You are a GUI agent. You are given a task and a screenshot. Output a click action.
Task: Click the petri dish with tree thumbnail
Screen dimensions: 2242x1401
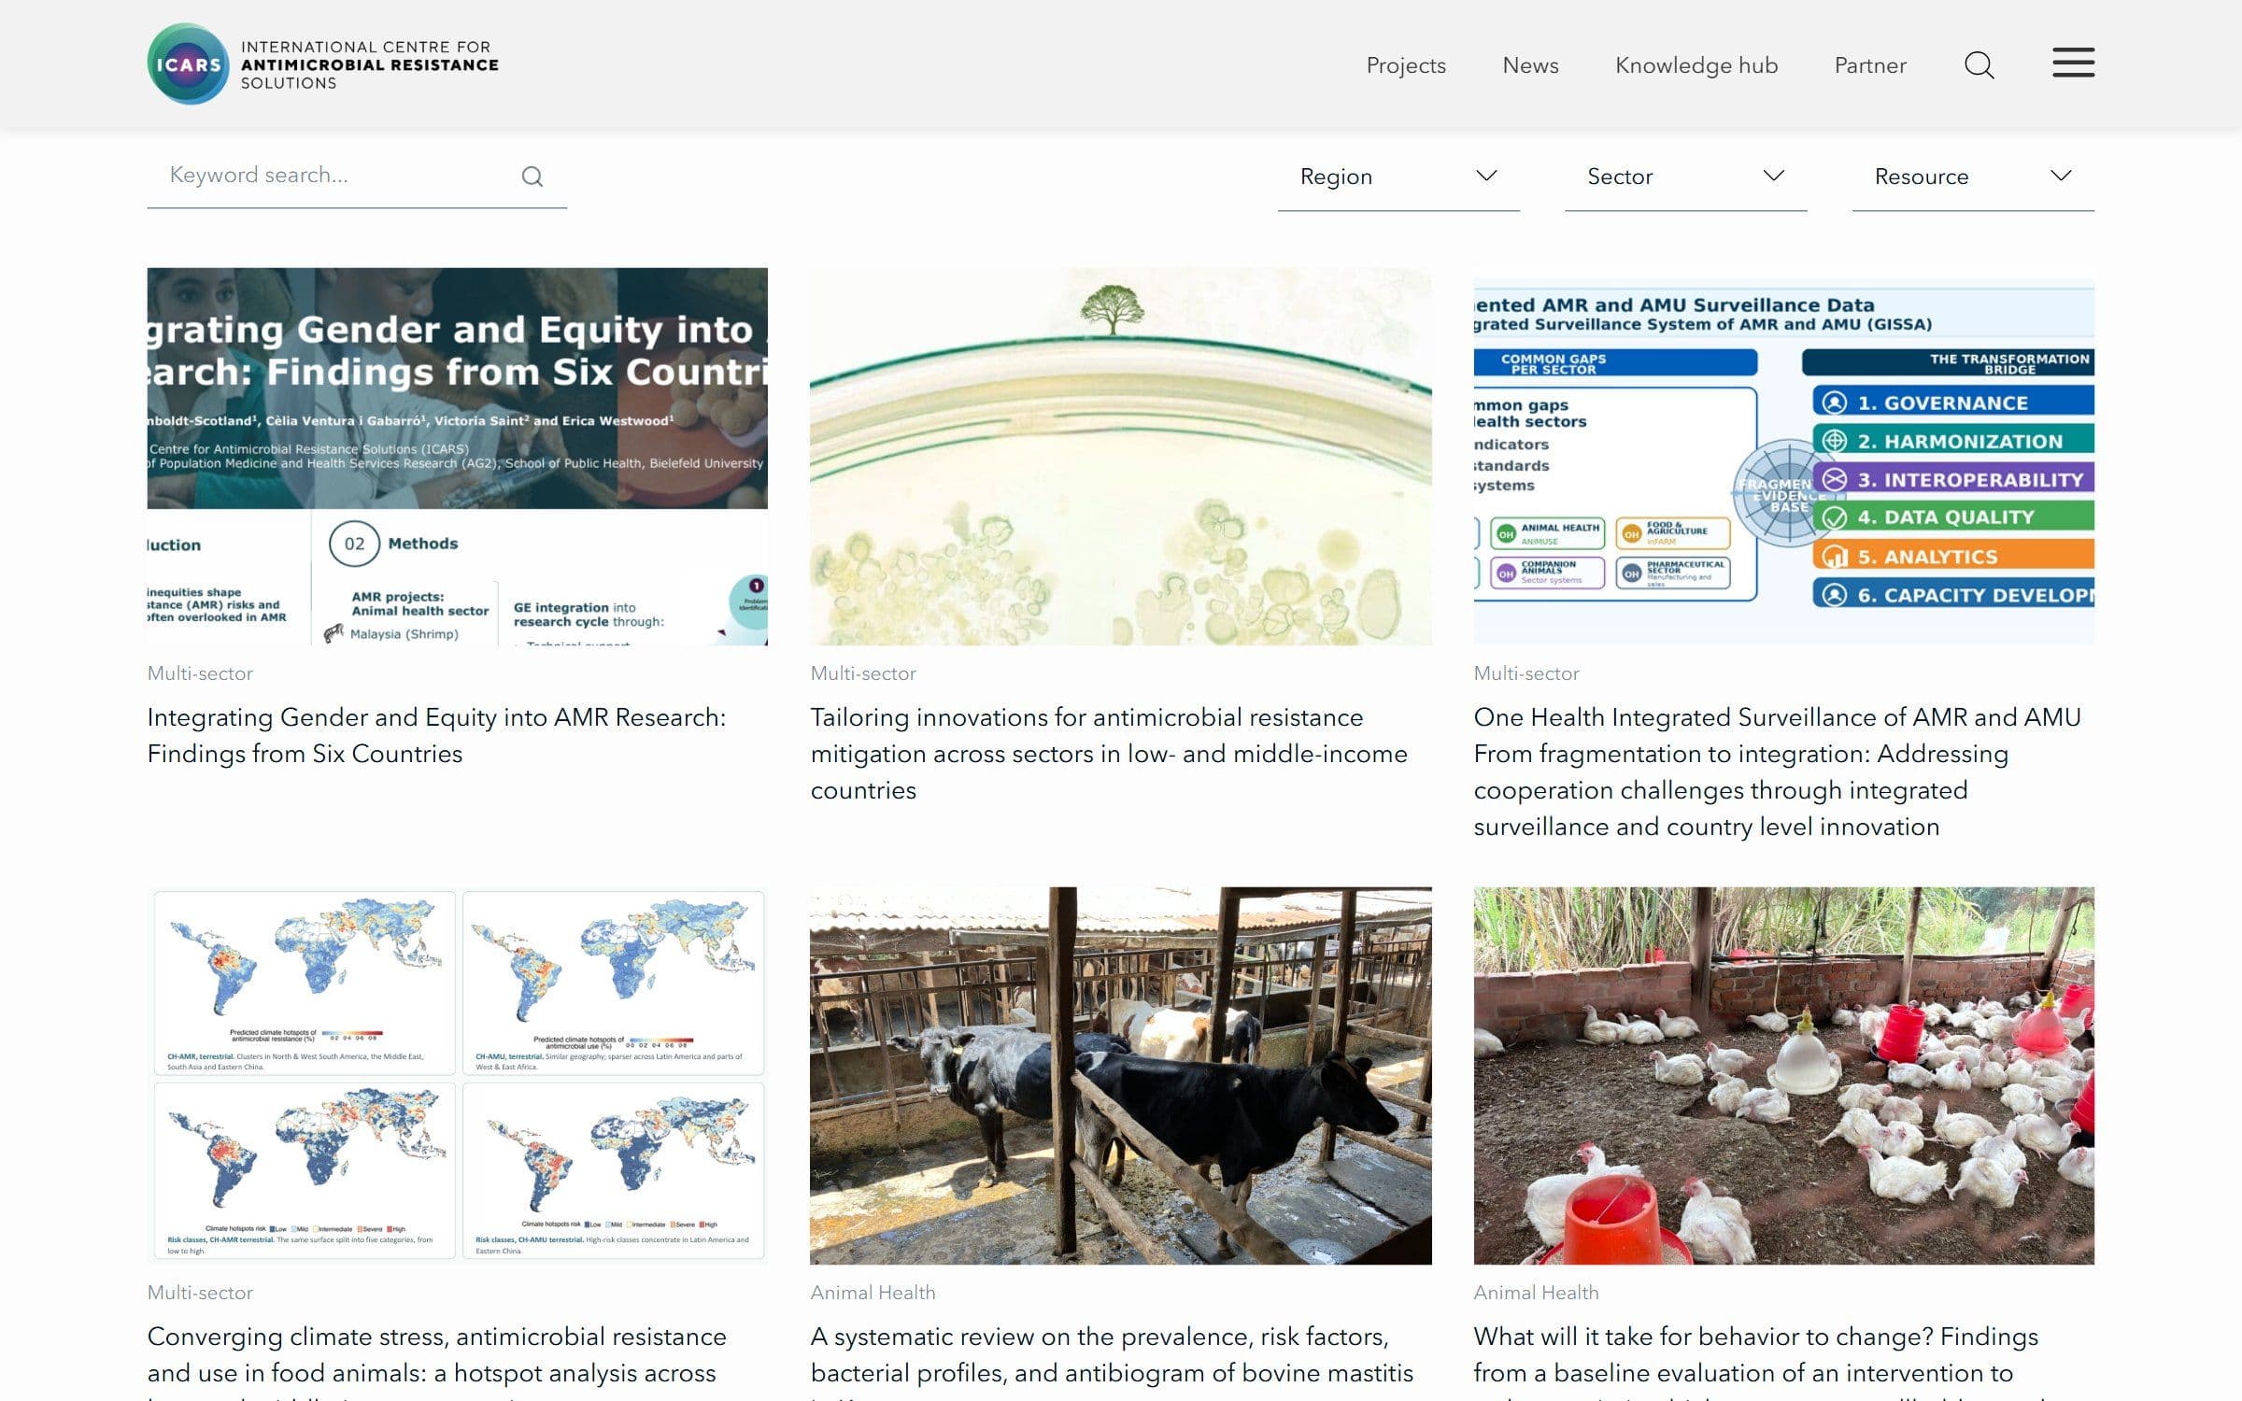[1120, 457]
